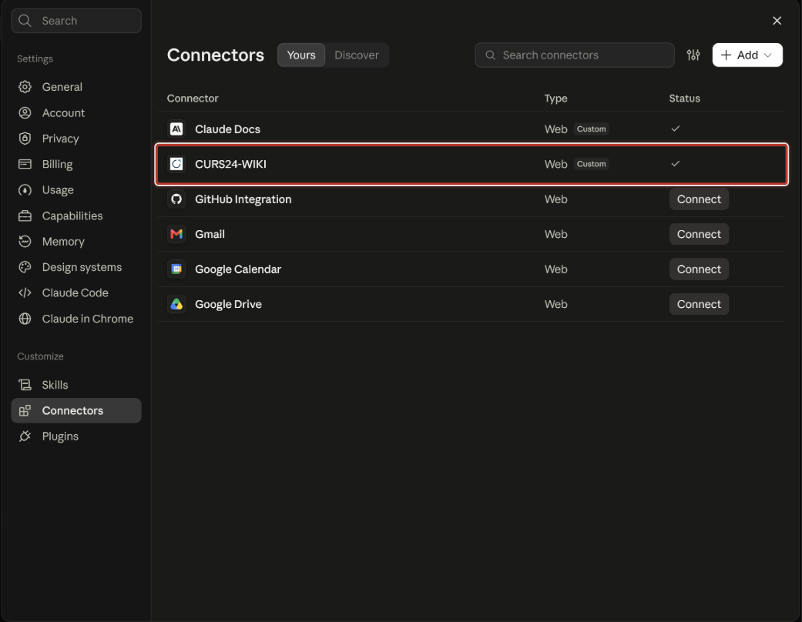The width and height of the screenshot is (802, 622).
Task: Click the Web type in Gmail row
Action: tap(555, 234)
